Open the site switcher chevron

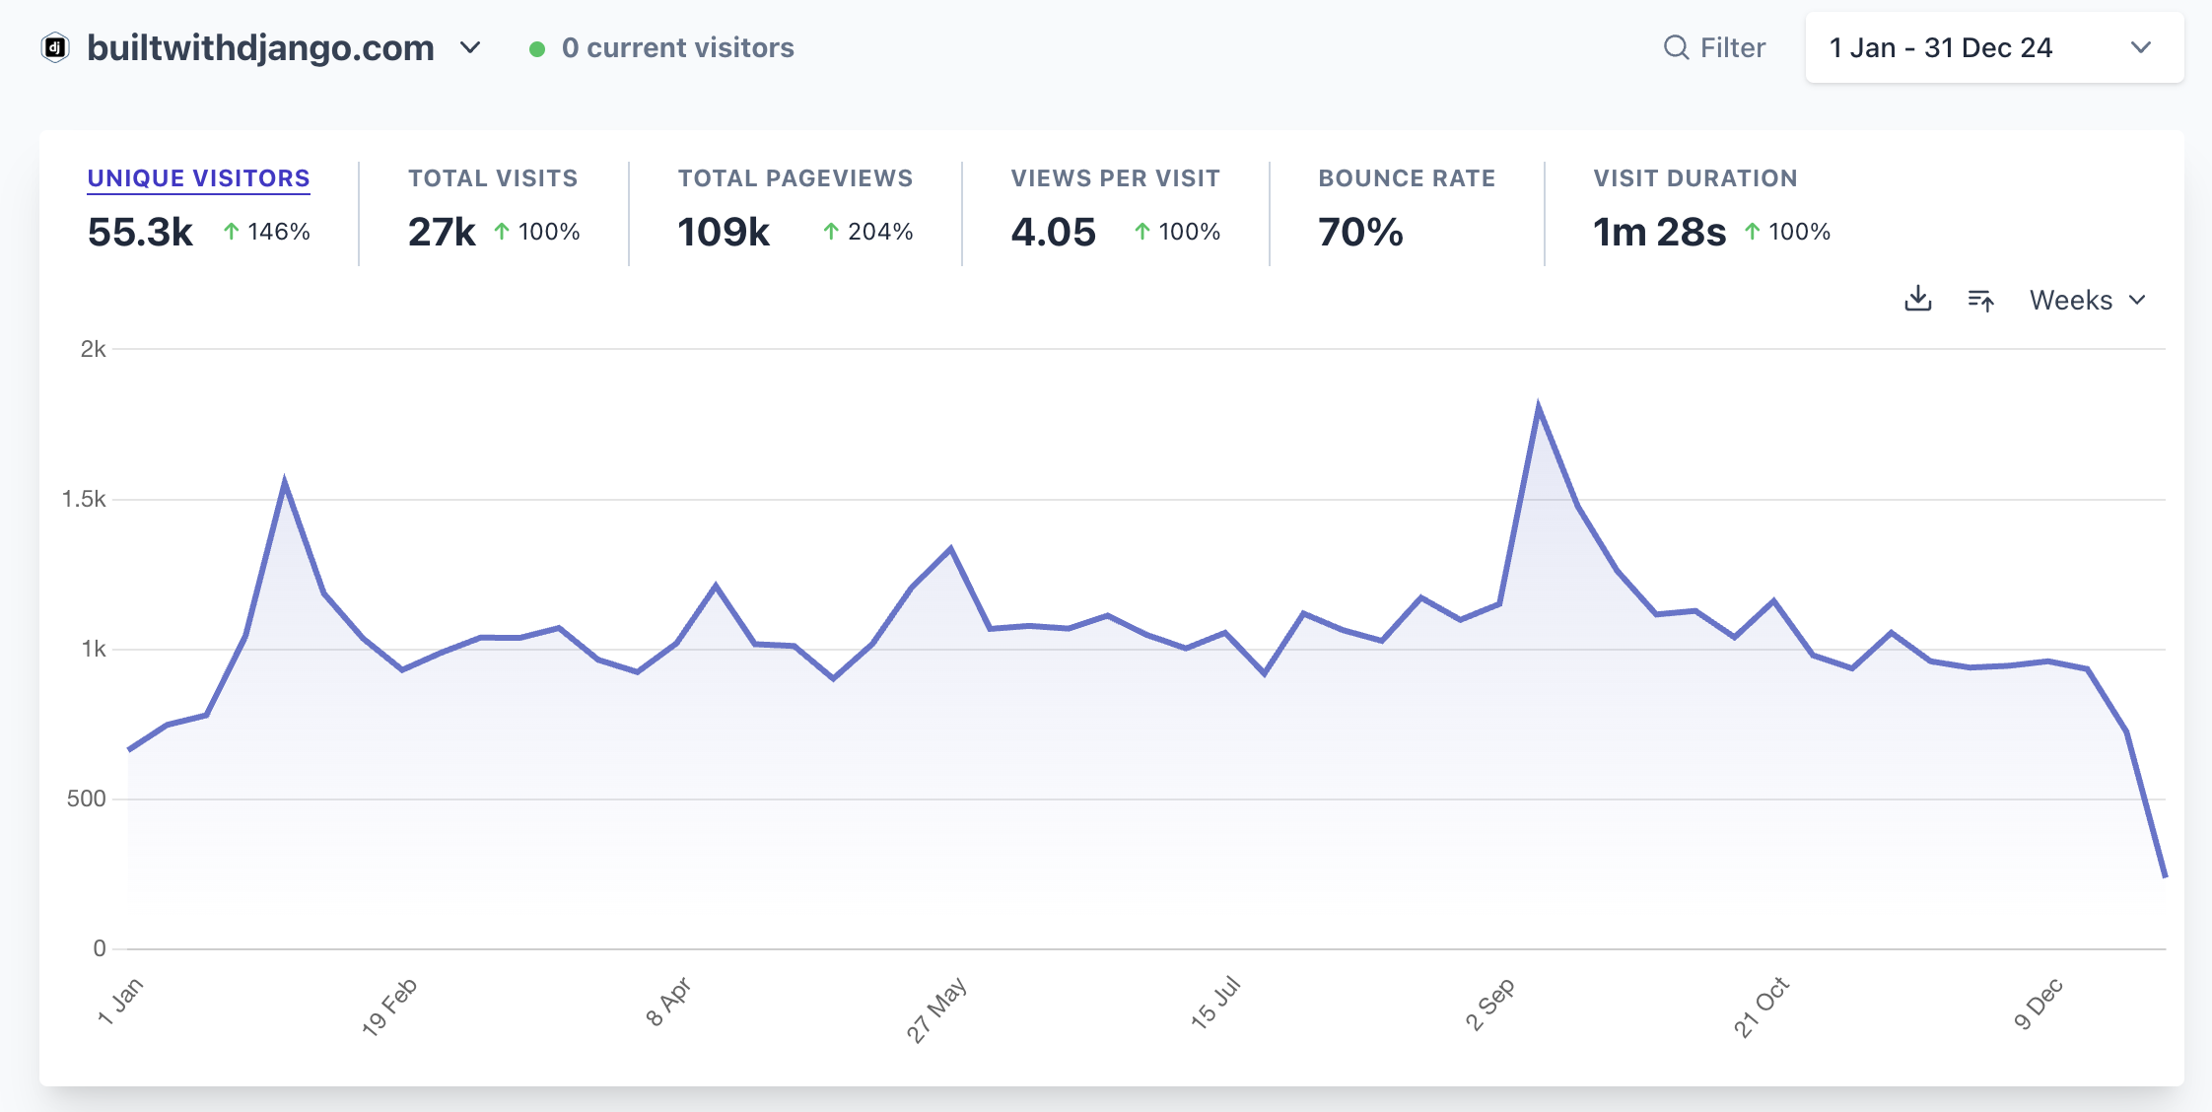point(470,47)
